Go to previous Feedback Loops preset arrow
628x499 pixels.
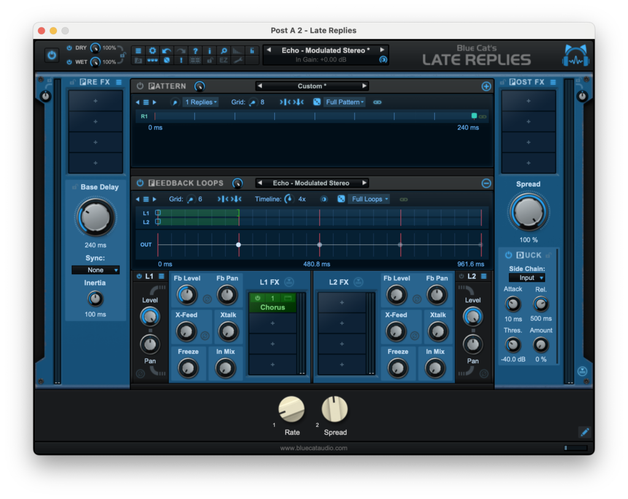click(x=259, y=182)
